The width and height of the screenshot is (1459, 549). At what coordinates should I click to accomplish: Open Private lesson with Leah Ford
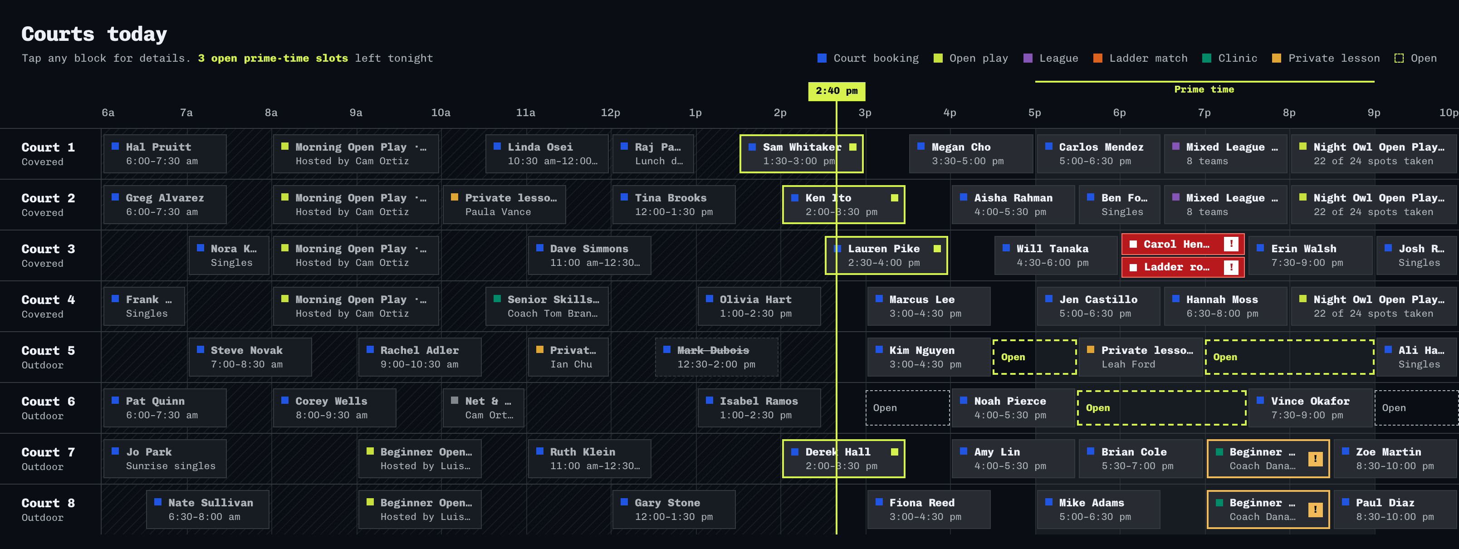click(x=1141, y=357)
